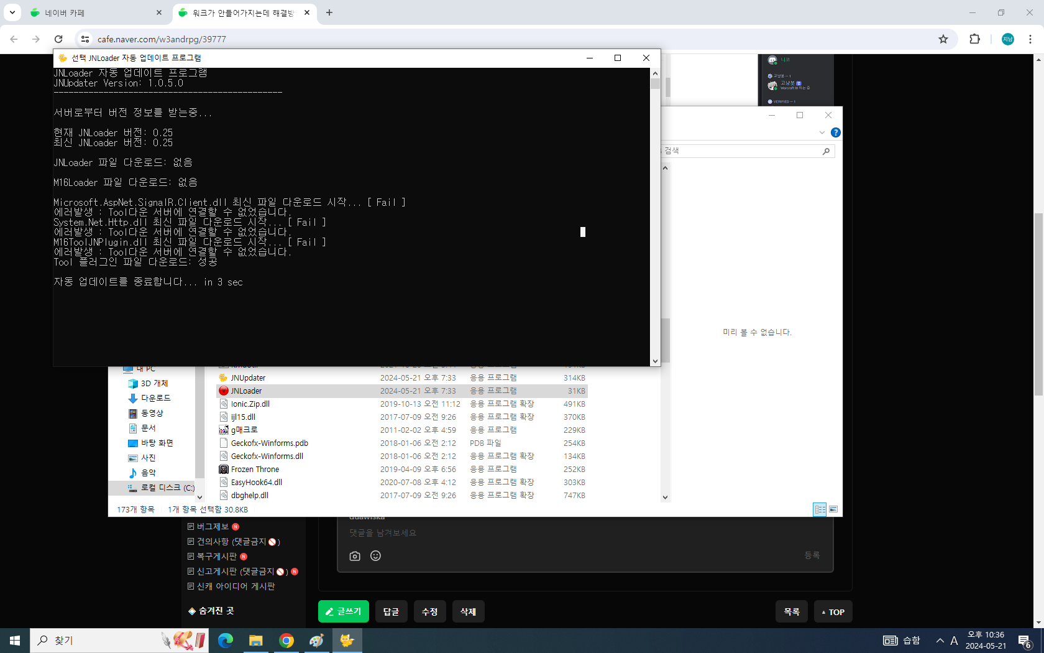Click the emoji smiley icon in comment box
Screen dimensions: 1044x653
[x=375, y=556]
